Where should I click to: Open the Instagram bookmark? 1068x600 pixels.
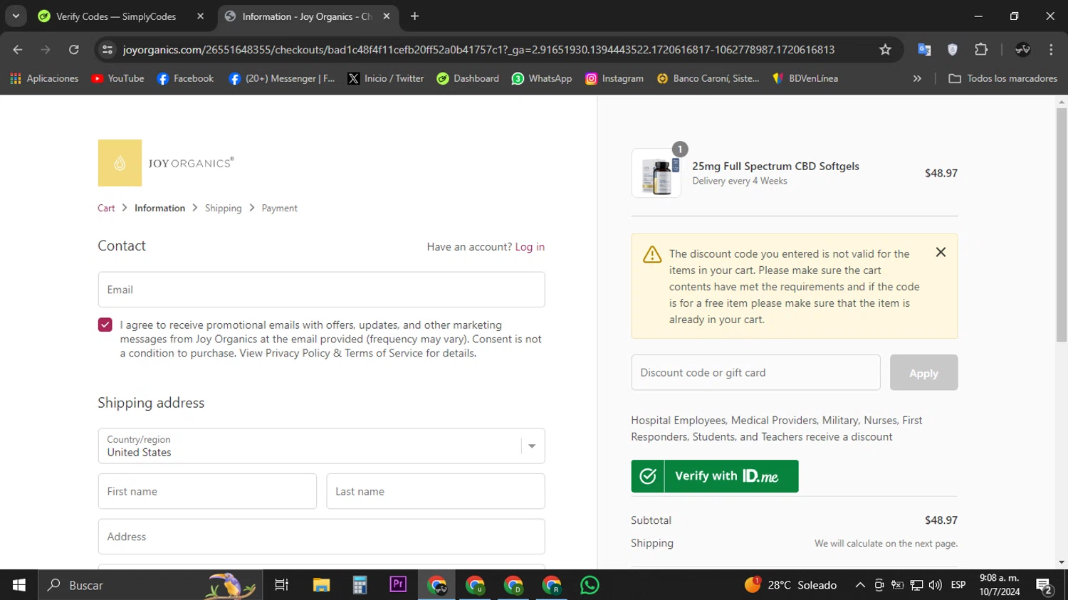tap(614, 78)
